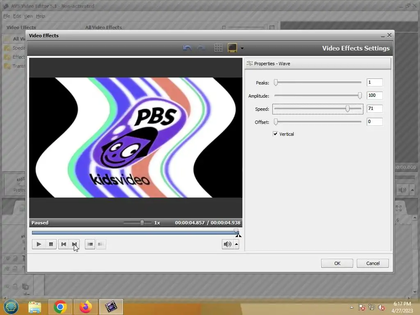420x315 pixels.
Task: Click AVS Video Editor taskbar icon
Action: 111,307
